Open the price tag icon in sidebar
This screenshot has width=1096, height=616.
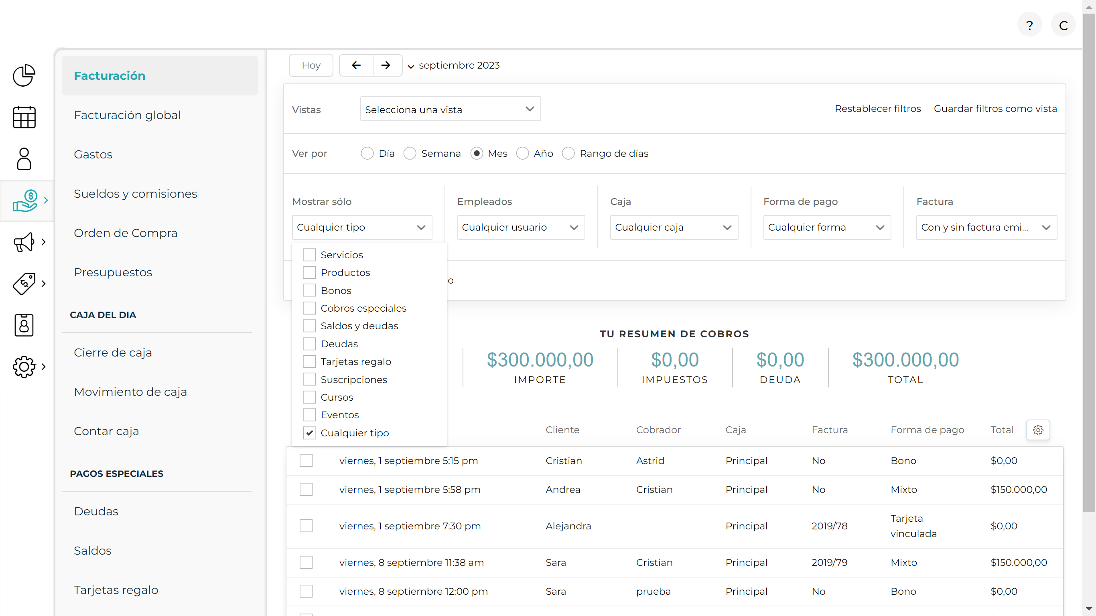click(x=24, y=283)
